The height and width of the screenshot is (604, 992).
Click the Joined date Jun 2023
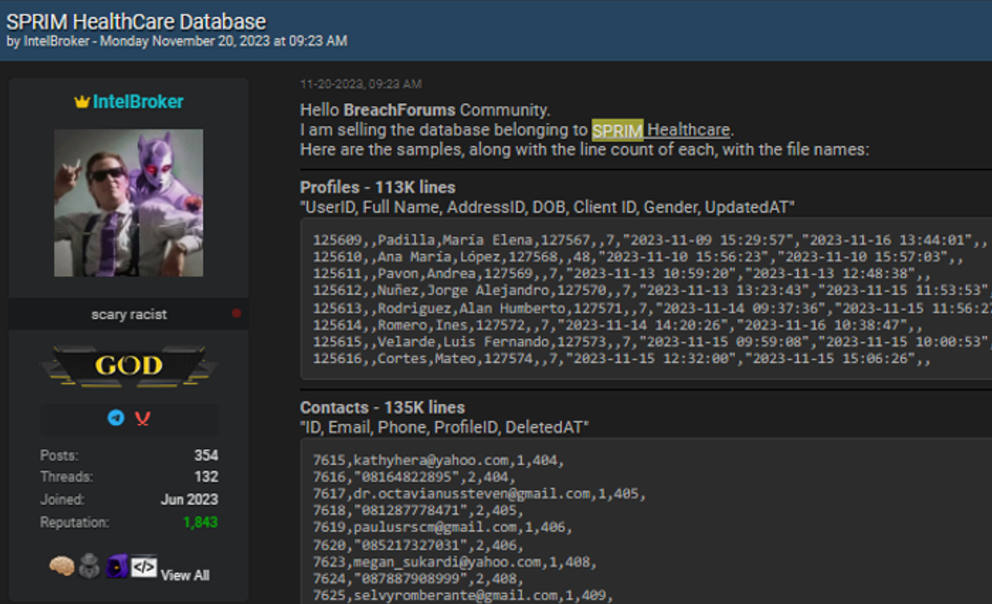[x=189, y=499]
